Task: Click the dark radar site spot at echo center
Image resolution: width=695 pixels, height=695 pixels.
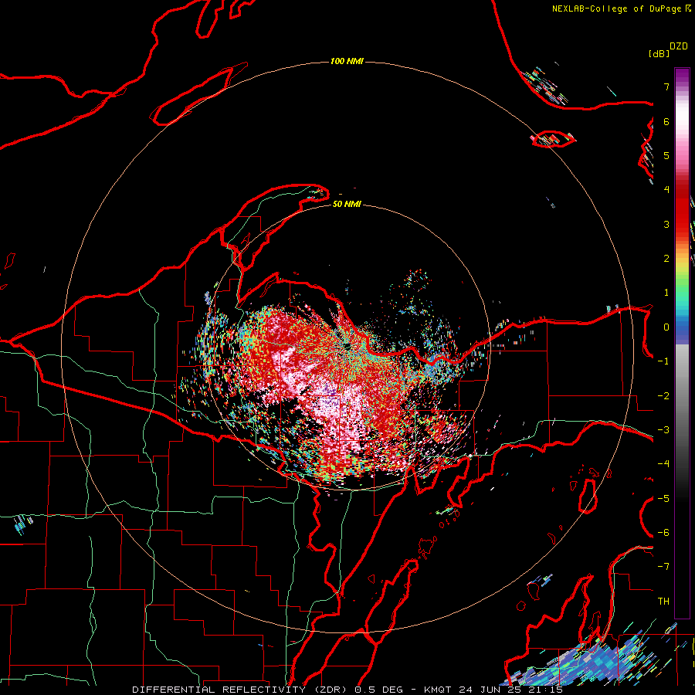Action: (x=347, y=346)
